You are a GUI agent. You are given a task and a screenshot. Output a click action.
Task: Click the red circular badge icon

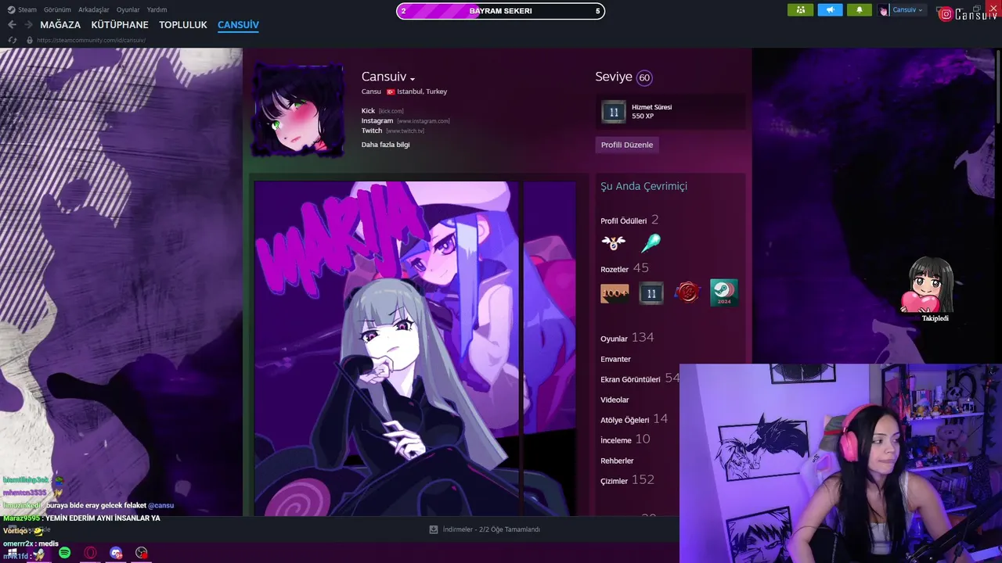[688, 293]
